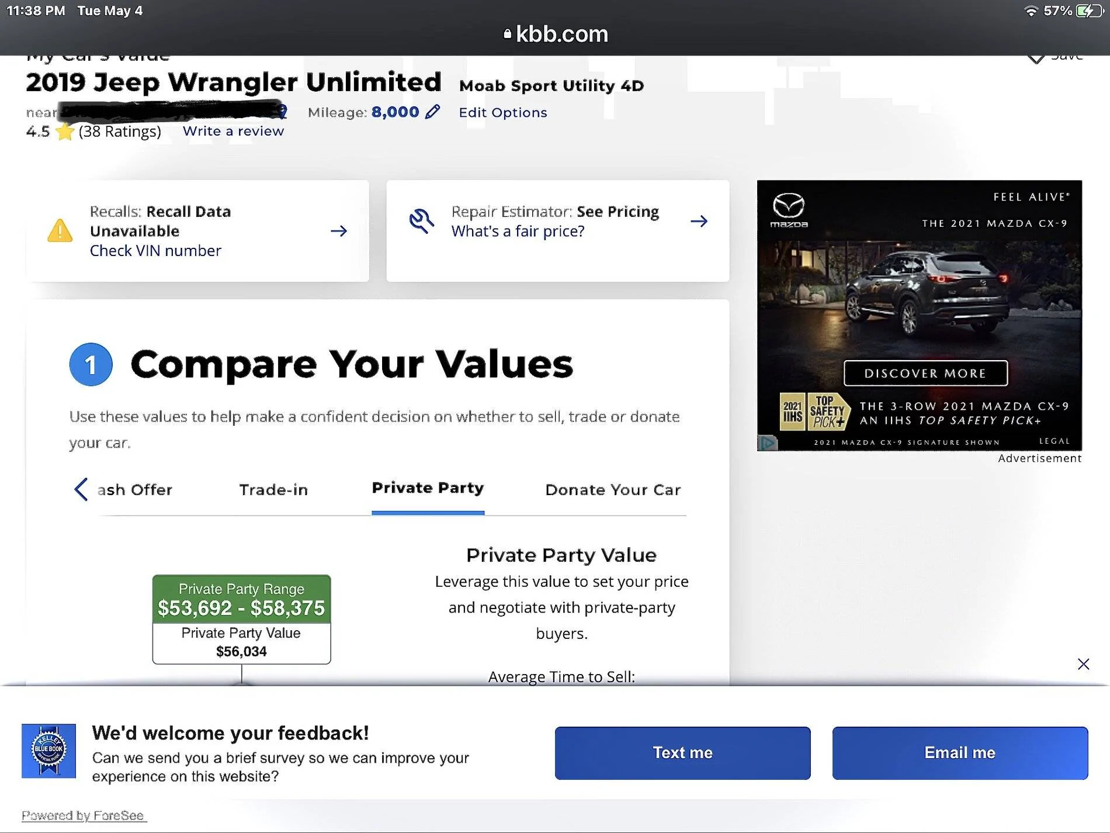
Task: Click Discover More on the Mazda ad
Action: coord(925,373)
